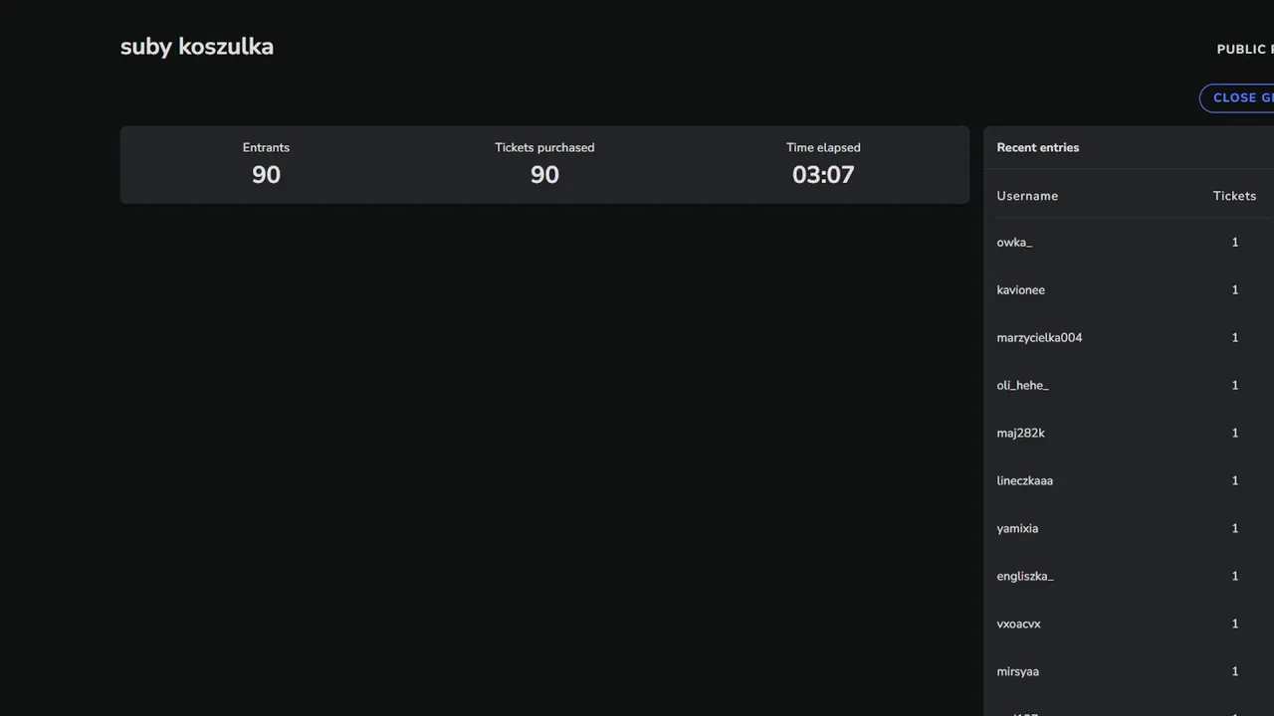Click the ticket count beside kavionee
Viewport: 1274px width, 716px height.
1234,290
